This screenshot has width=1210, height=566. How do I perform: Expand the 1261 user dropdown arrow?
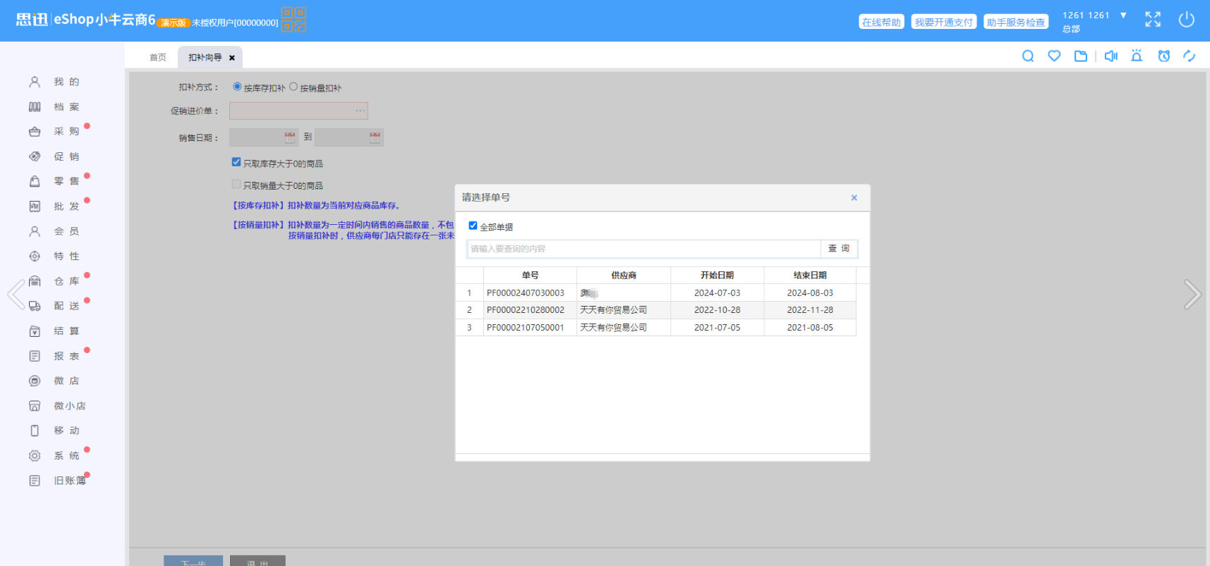point(1123,16)
